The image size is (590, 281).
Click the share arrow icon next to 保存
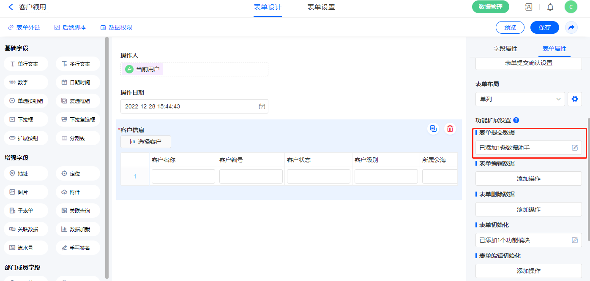pyautogui.click(x=571, y=27)
